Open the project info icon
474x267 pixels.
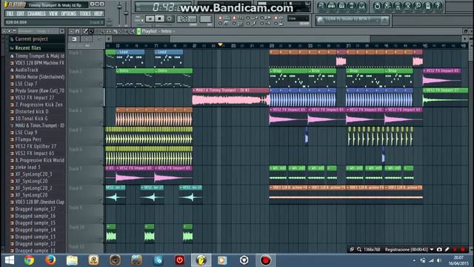click(428, 7)
